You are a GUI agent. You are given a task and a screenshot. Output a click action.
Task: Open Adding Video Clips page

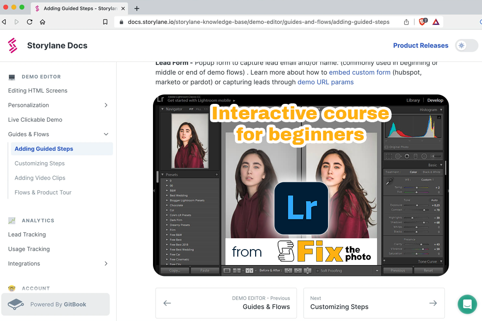pos(40,178)
